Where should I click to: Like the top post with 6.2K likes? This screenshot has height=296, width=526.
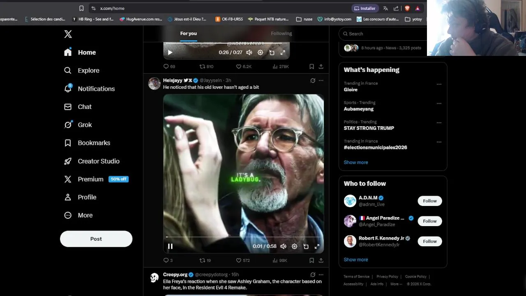[244, 66]
